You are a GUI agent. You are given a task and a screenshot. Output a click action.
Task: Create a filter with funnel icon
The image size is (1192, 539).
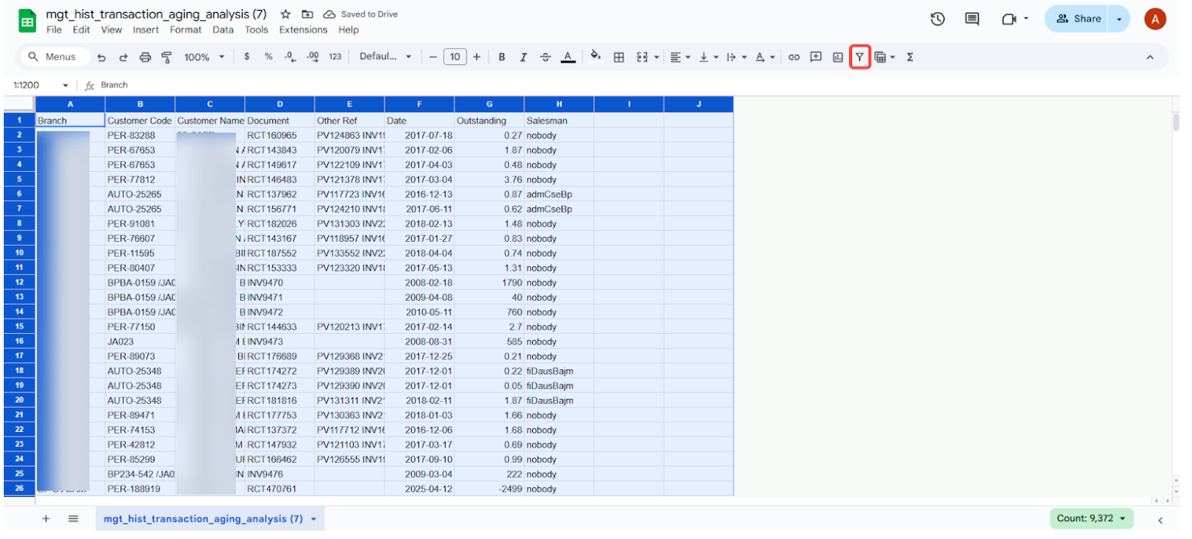(860, 57)
